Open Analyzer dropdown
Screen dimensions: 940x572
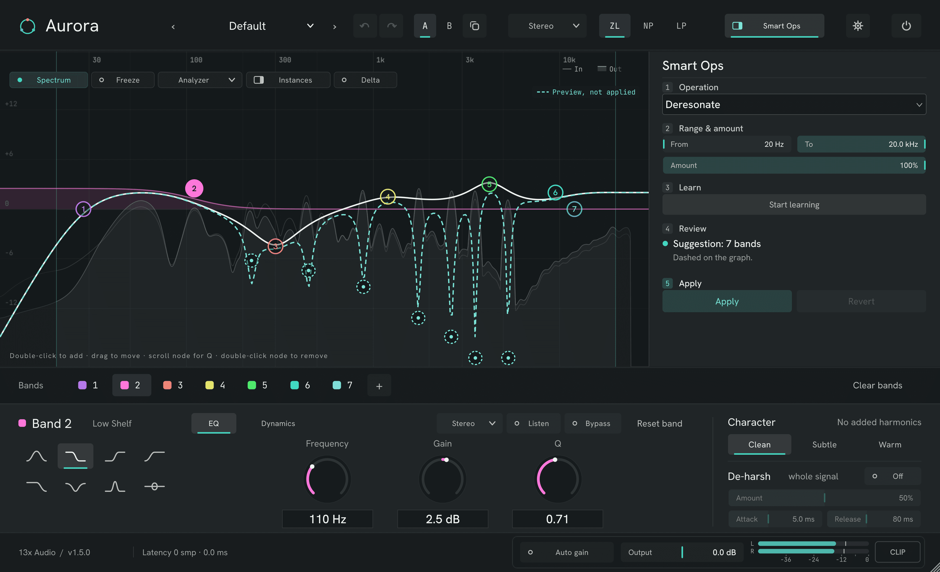[x=200, y=80]
